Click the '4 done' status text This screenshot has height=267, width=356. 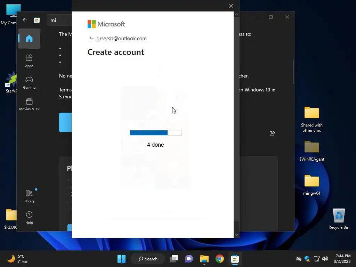155,145
